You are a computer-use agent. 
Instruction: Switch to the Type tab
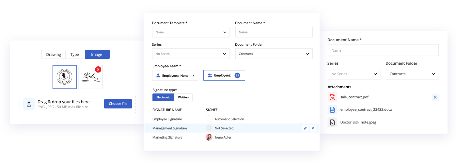[x=75, y=55]
